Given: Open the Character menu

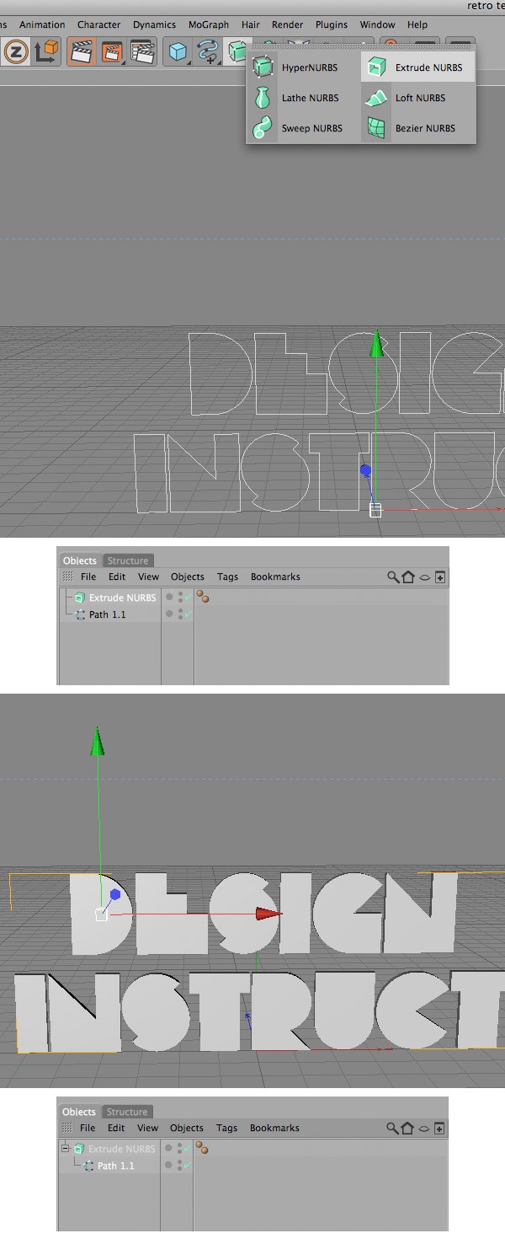Looking at the screenshot, I should point(99,24).
